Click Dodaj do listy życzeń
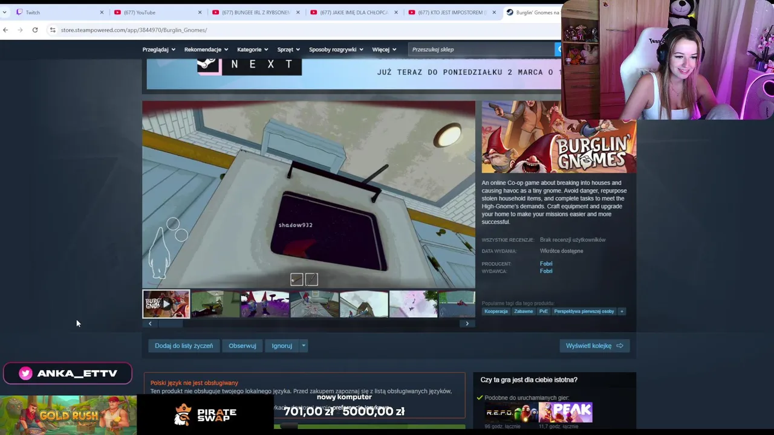 click(184, 346)
